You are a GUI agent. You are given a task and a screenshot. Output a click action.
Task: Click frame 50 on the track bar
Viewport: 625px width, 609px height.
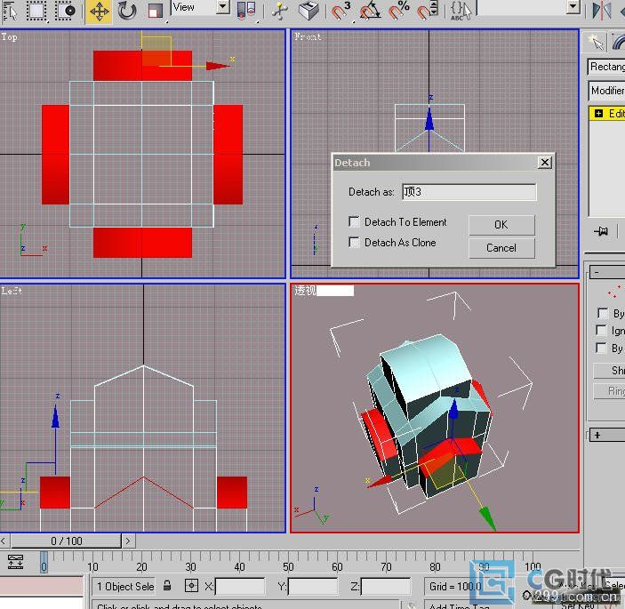click(x=288, y=566)
